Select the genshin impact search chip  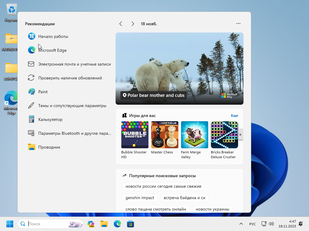point(140,198)
